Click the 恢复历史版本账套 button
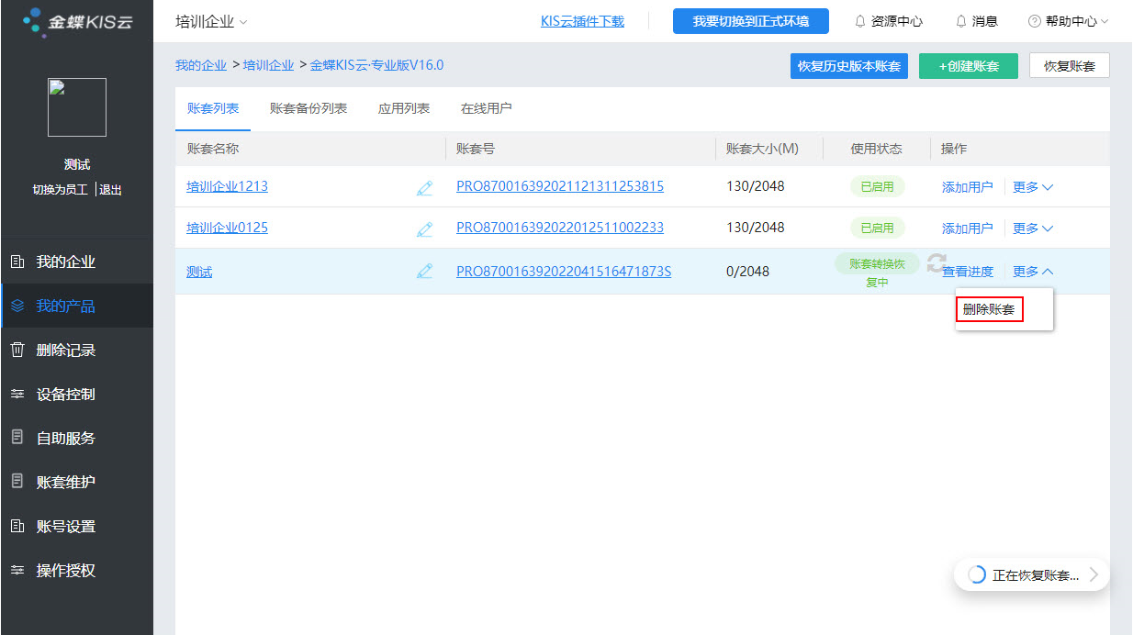The image size is (1133, 635). point(849,66)
